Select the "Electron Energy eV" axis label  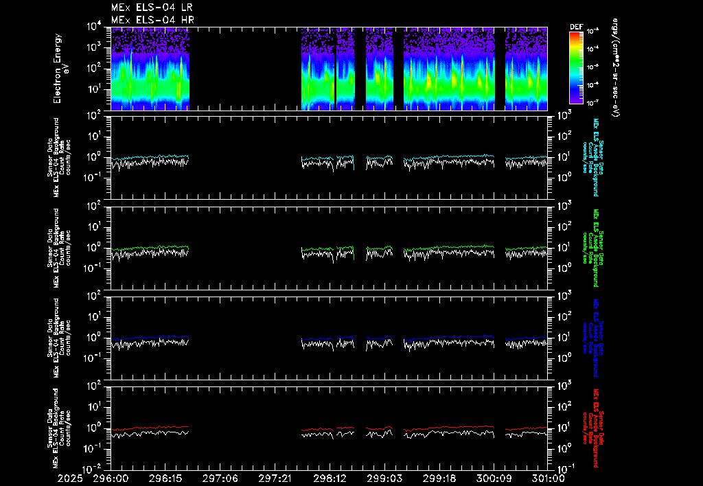pyautogui.click(x=61, y=69)
